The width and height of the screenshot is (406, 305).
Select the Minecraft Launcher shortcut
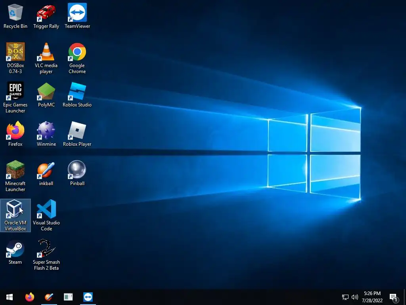pos(15,176)
